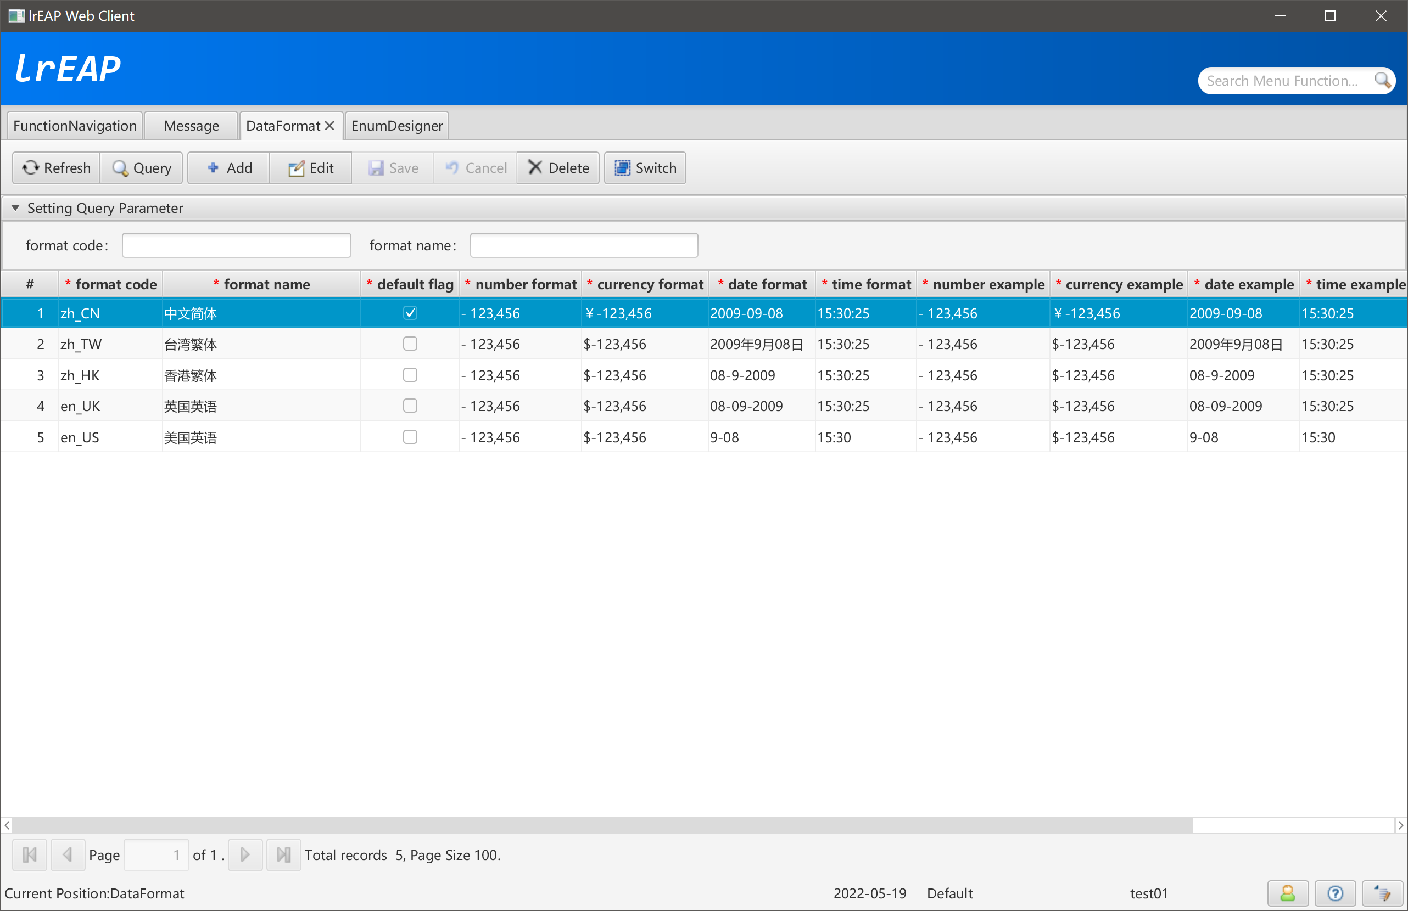The height and width of the screenshot is (911, 1408).
Task: Click the time format column header
Action: coord(866,284)
